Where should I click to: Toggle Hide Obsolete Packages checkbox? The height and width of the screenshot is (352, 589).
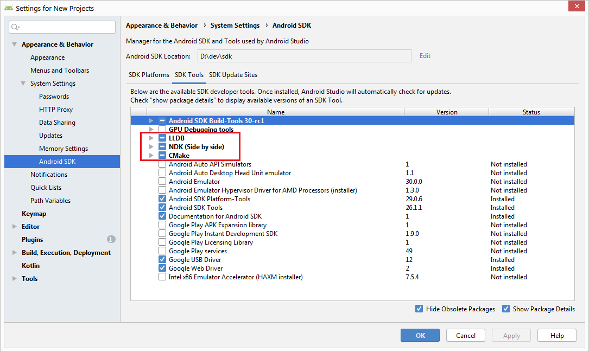click(419, 309)
